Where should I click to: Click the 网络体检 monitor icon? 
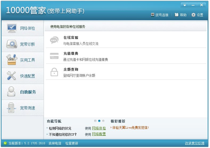pyautogui.click(x=11, y=28)
